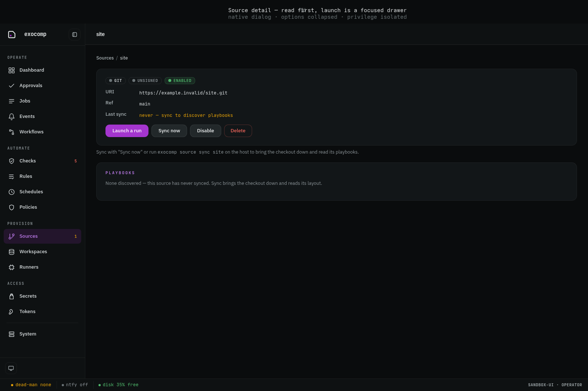Image resolution: width=588 pixels, height=391 pixels.
Task: Click the Sources branch icon
Action: click(11, 236)
